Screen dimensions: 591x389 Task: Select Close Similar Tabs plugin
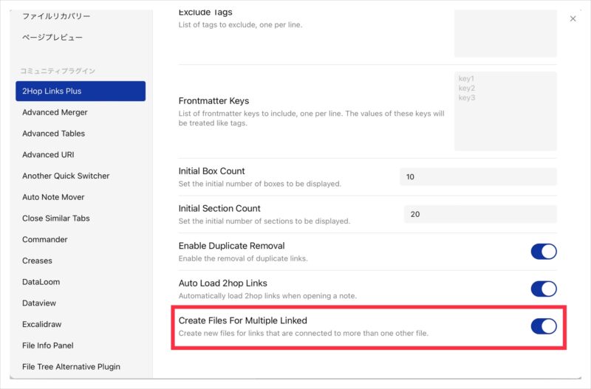[x=55, y=218]
